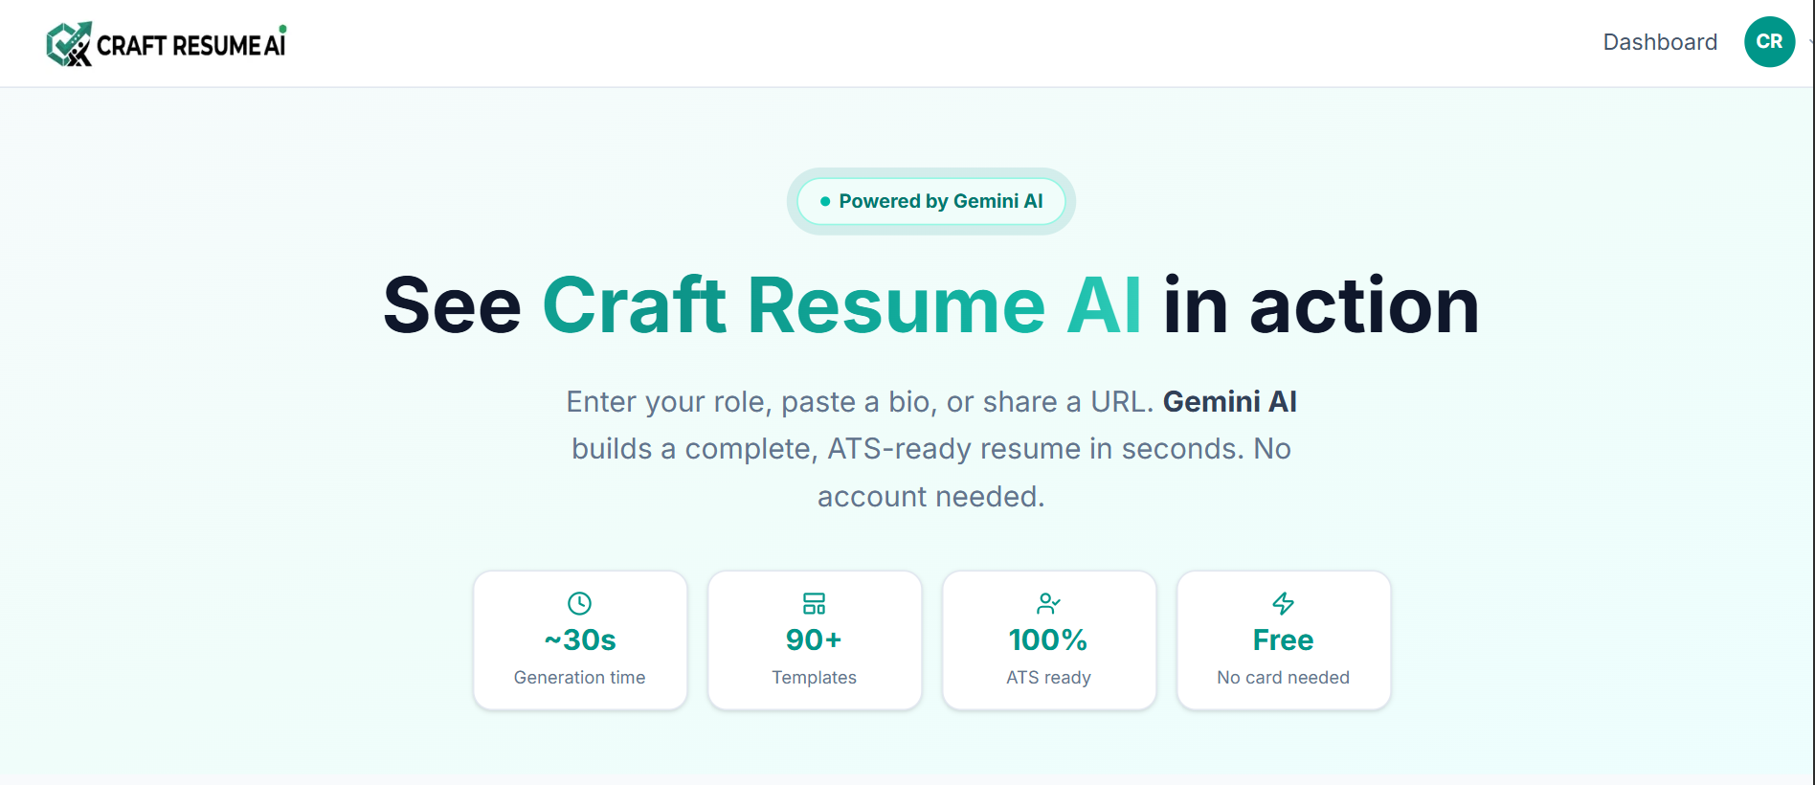Click the Craft Resume AI logo icon
The height and width of the screenshot is (785, 1815).
point(67,42)
